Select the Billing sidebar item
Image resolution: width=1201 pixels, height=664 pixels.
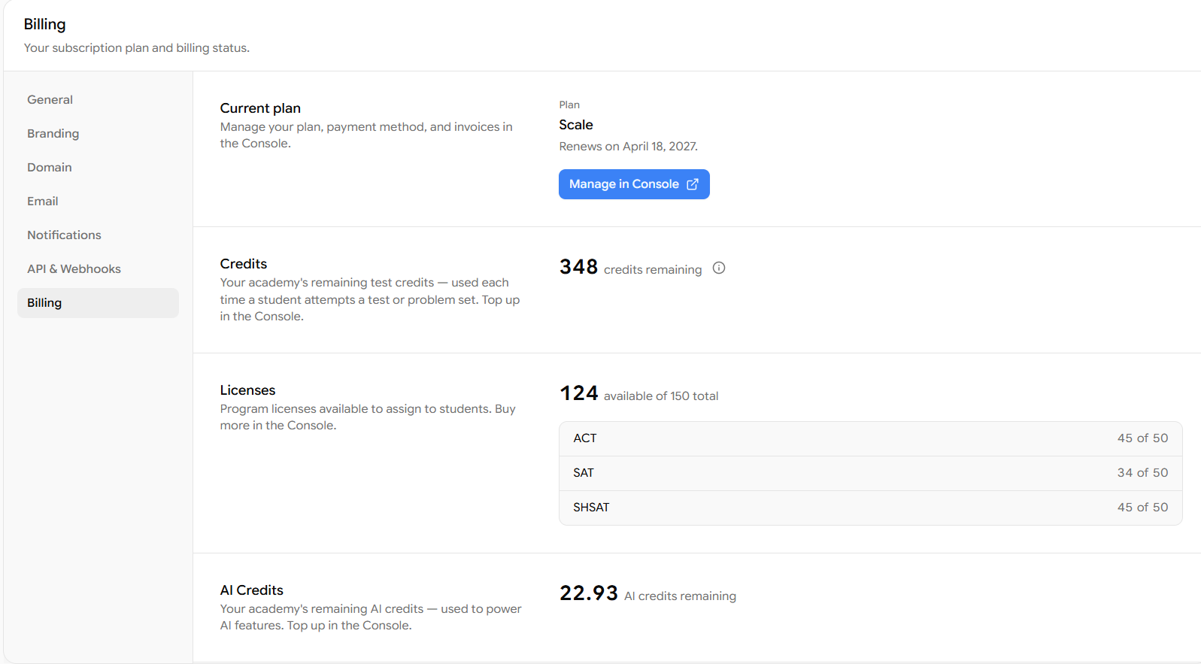[x=98, y=303]
